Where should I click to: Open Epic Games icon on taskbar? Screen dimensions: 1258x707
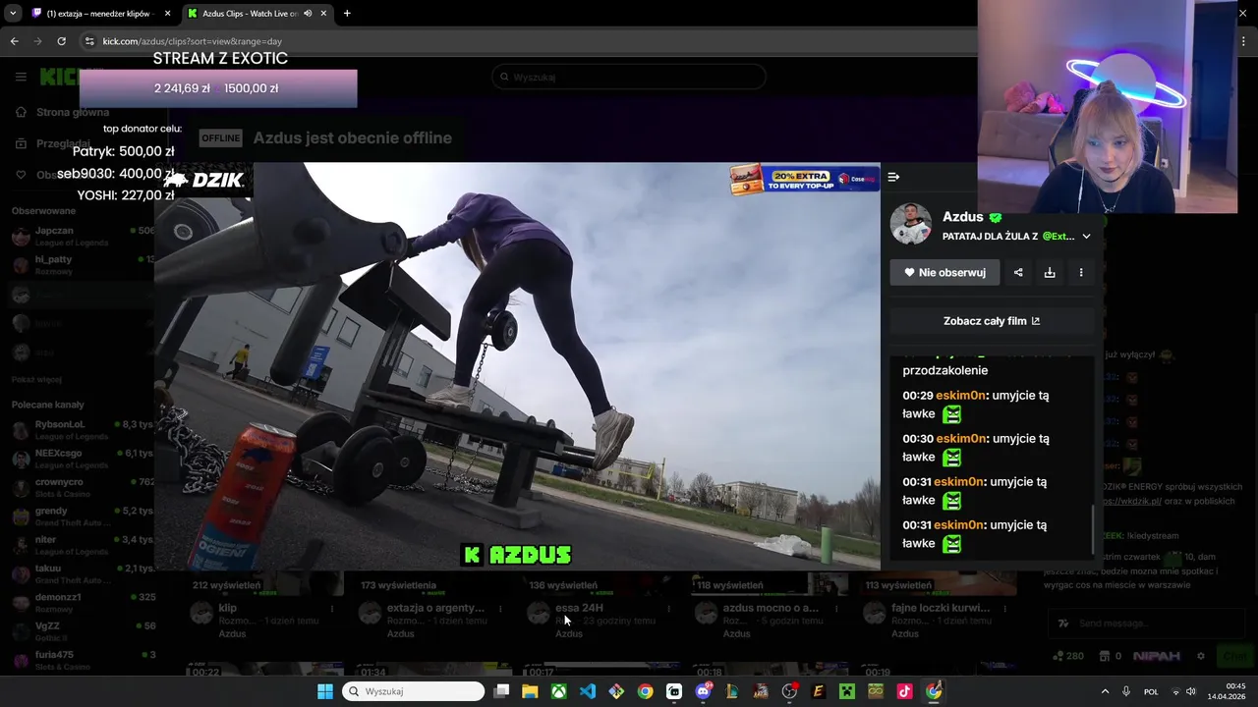coord(818,691)
